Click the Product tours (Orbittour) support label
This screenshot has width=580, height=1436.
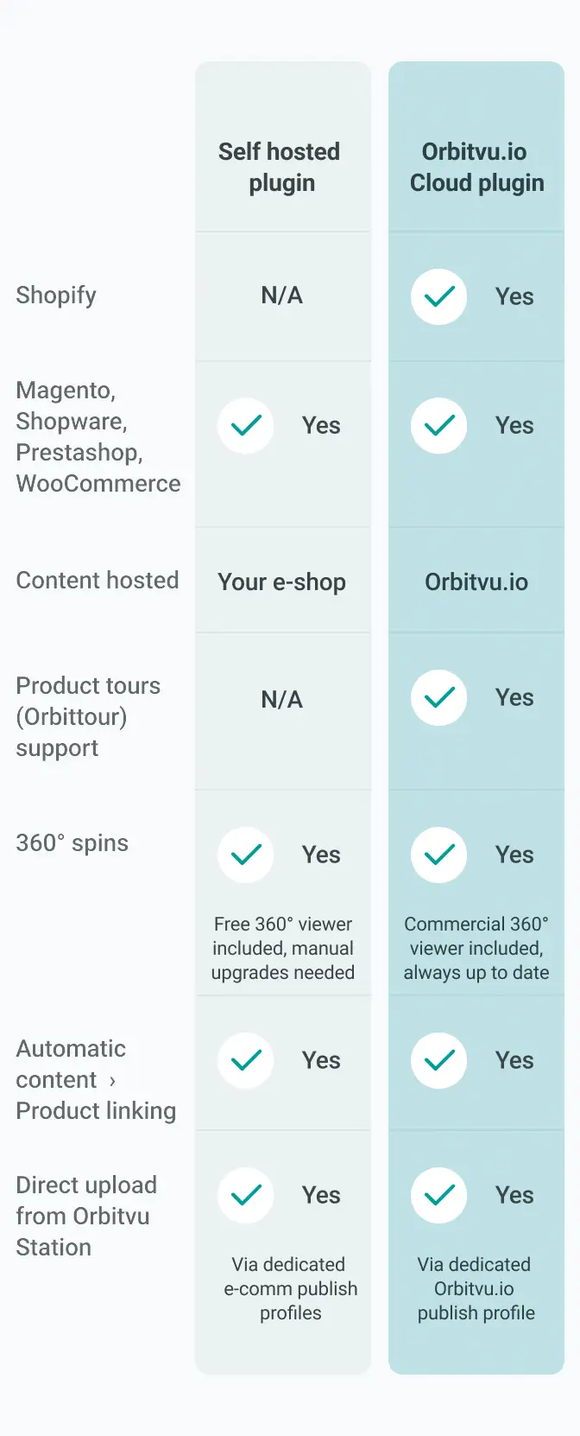(88, 717)
